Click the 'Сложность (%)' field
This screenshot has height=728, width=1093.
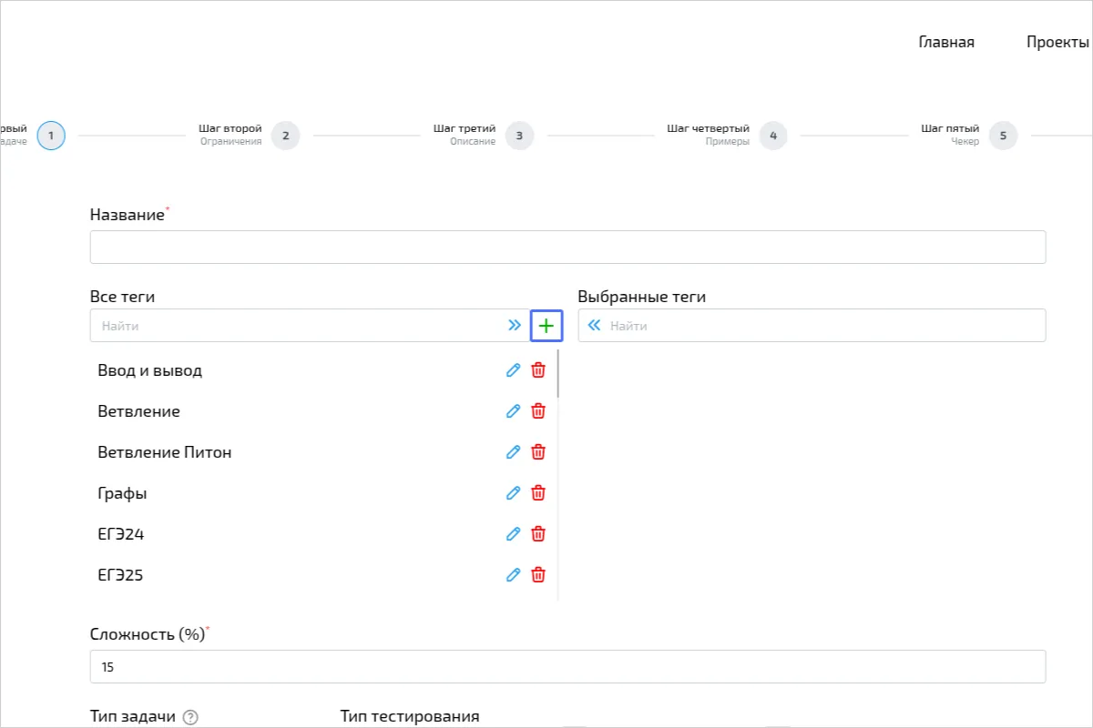[567, 667]
